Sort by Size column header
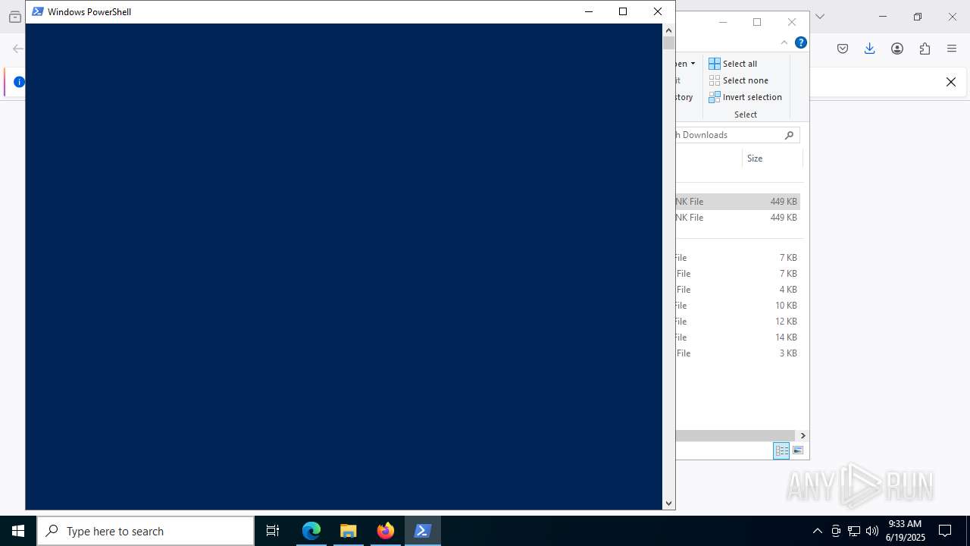This screenshot has height=546, width=970. click(x=771, y=158)
